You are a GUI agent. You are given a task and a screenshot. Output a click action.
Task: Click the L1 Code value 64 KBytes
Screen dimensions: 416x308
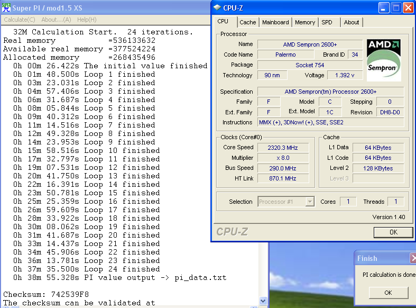(x=378, y=158)
